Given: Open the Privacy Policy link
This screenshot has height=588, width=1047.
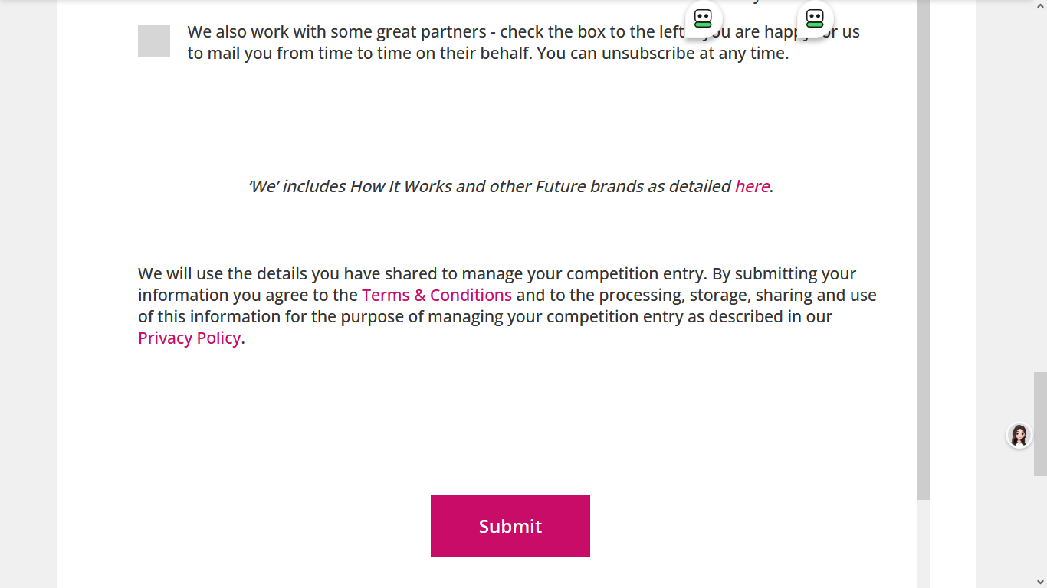Looking at the screenshot, I should [189, 338].
